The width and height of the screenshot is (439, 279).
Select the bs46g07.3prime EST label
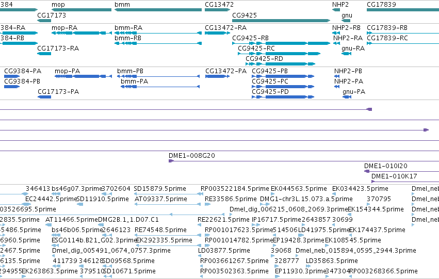tap(77, 189)
